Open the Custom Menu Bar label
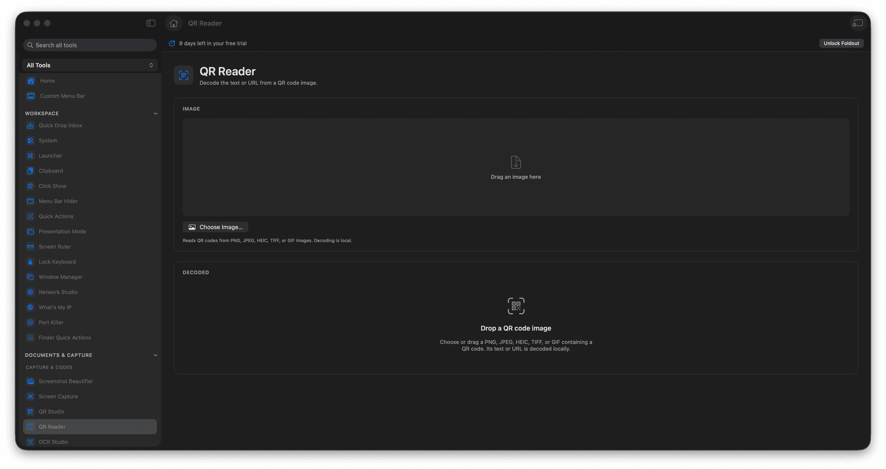Image resolution: width=886 pixels, height=469 pixels. point(62,96)
